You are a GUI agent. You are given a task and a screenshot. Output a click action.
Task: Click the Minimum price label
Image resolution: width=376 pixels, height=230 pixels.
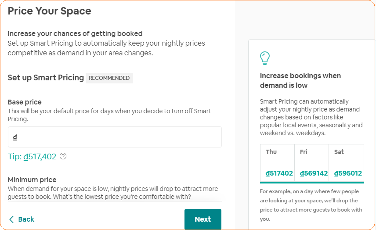pos(32,180)
